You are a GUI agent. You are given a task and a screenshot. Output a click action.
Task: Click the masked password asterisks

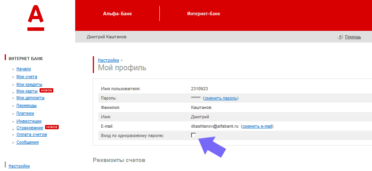196,98
